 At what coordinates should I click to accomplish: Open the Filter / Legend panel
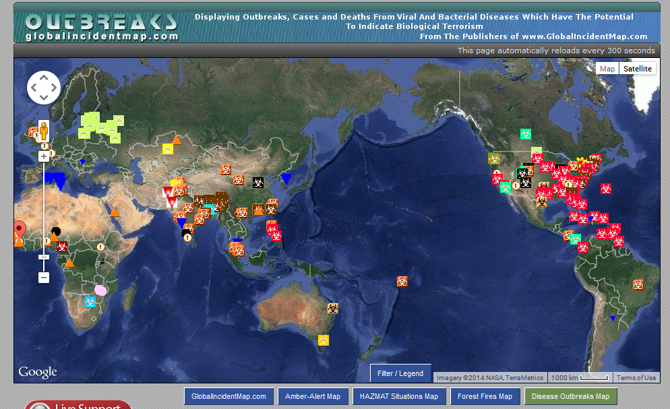pos(400,373)
